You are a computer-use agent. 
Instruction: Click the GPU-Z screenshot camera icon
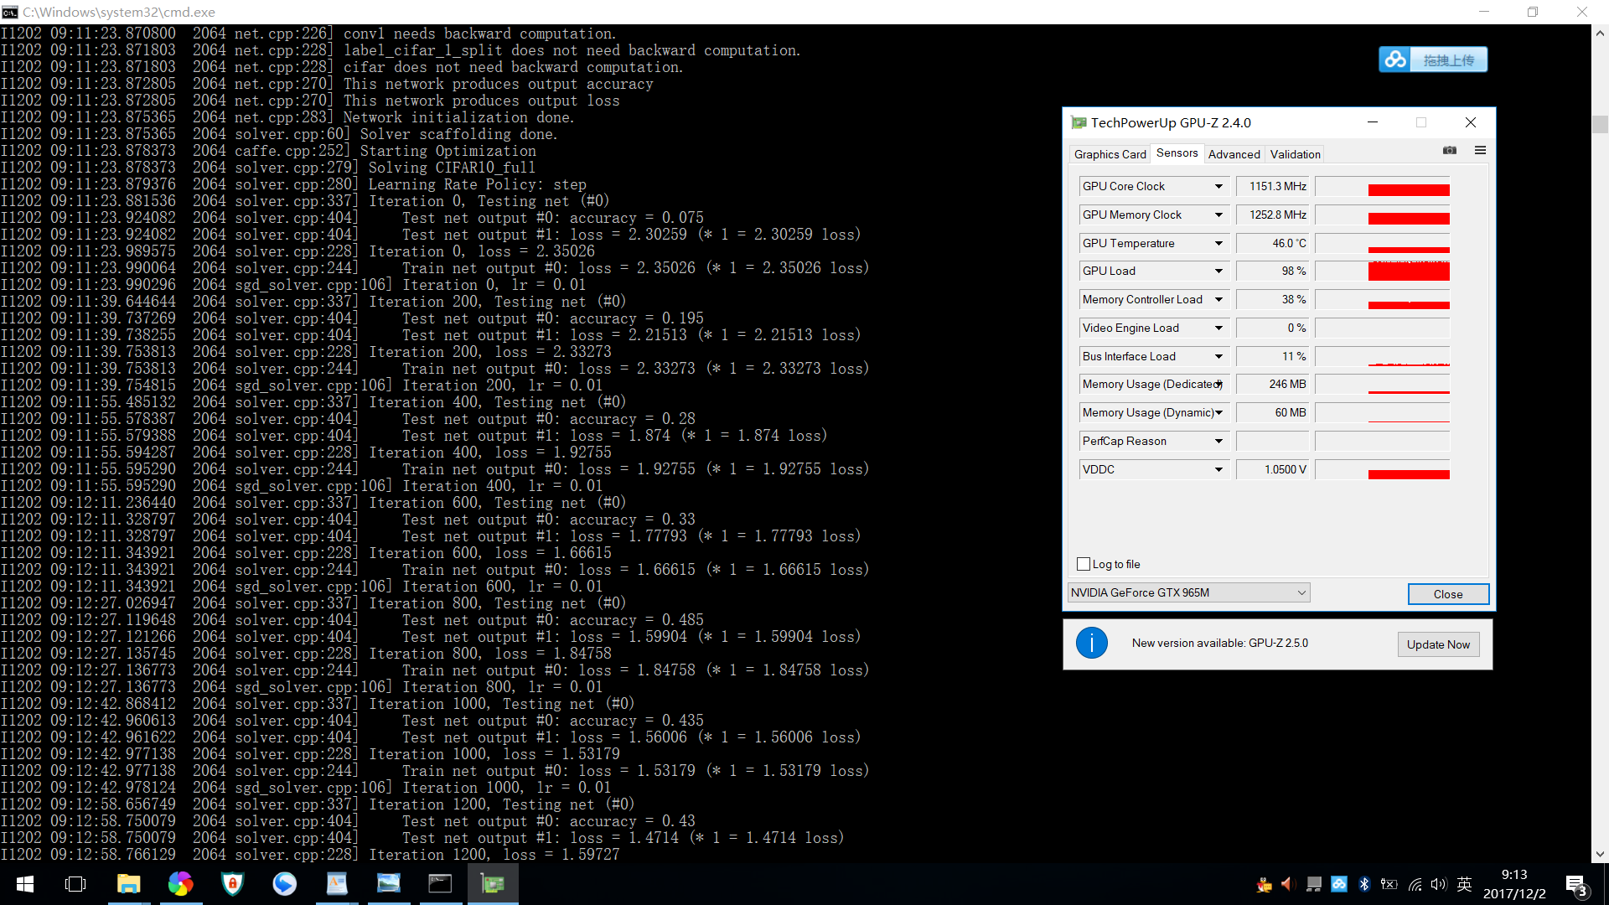(x=1450, y=151)
